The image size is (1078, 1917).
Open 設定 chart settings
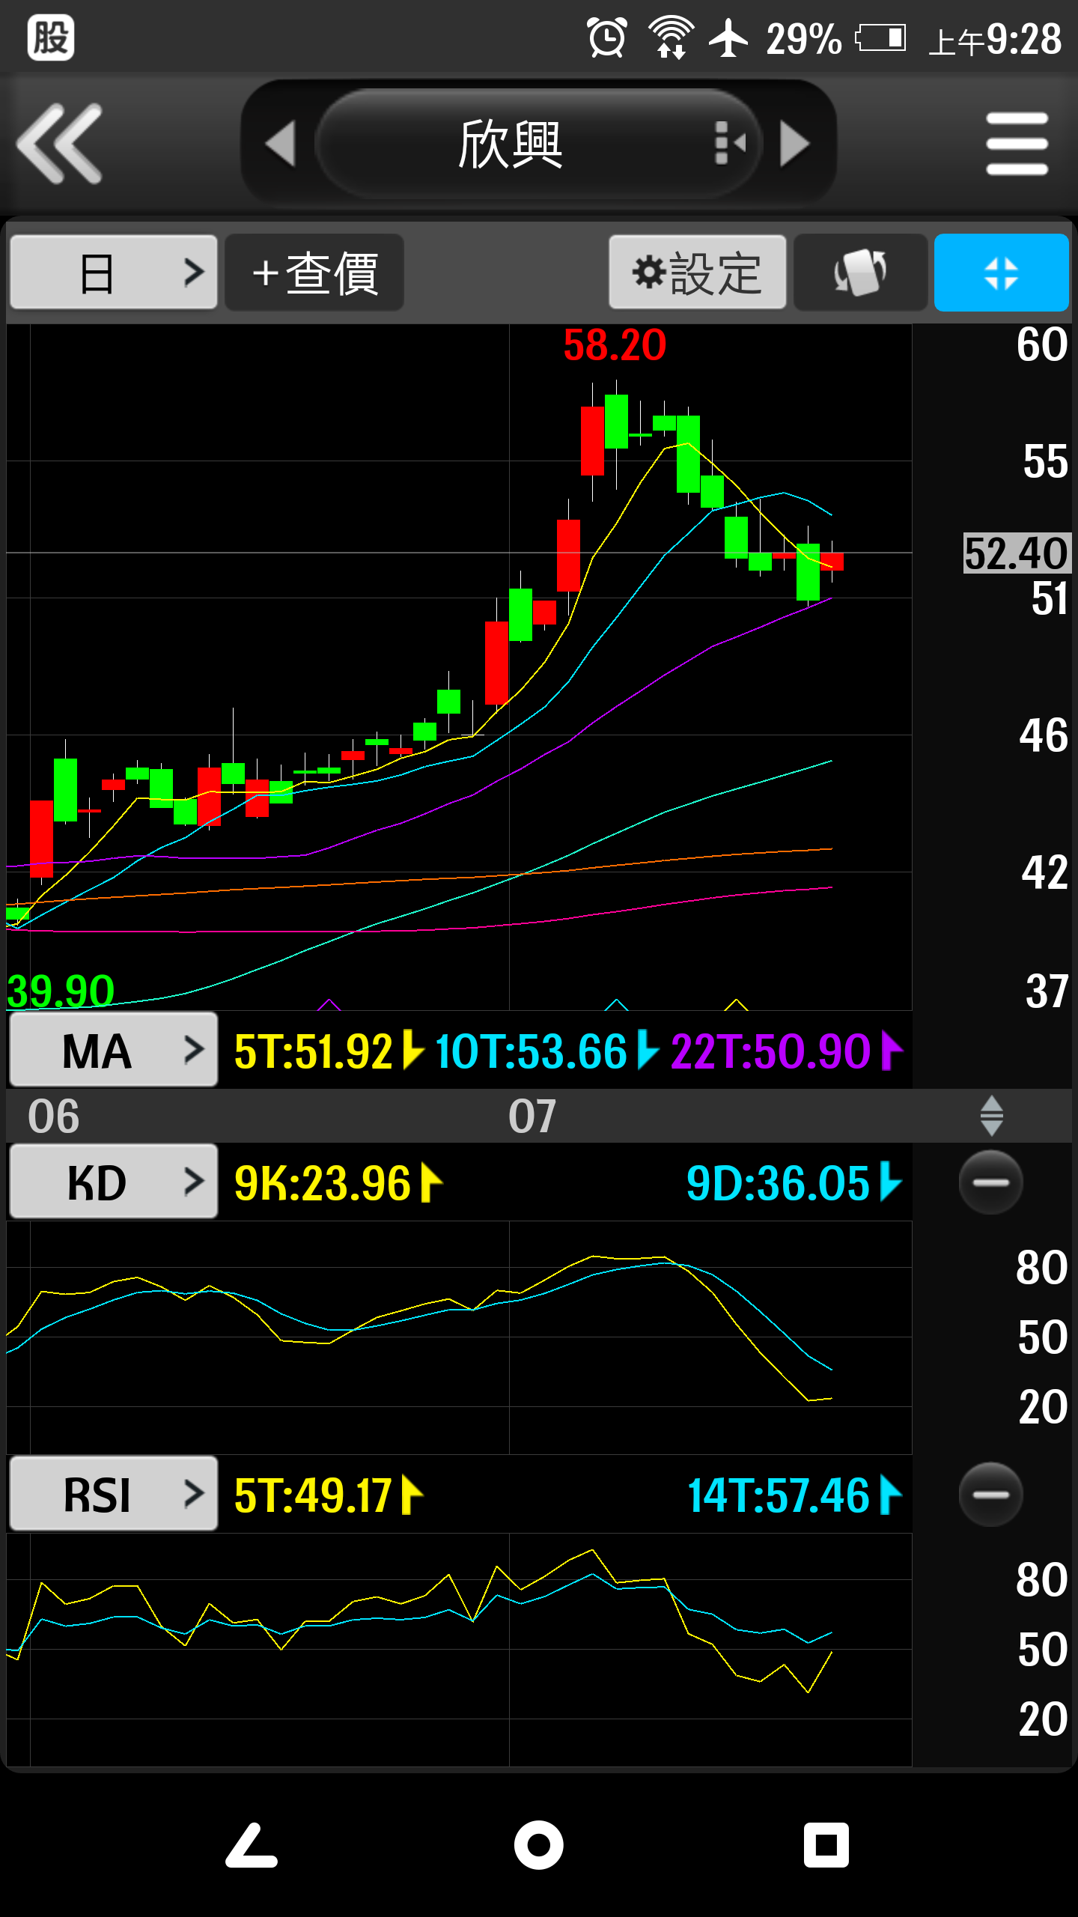click(x=697, y=273)
